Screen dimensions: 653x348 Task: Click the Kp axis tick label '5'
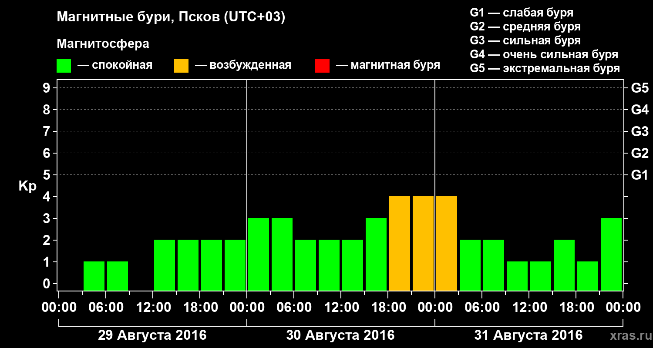(x=47, y=175)
